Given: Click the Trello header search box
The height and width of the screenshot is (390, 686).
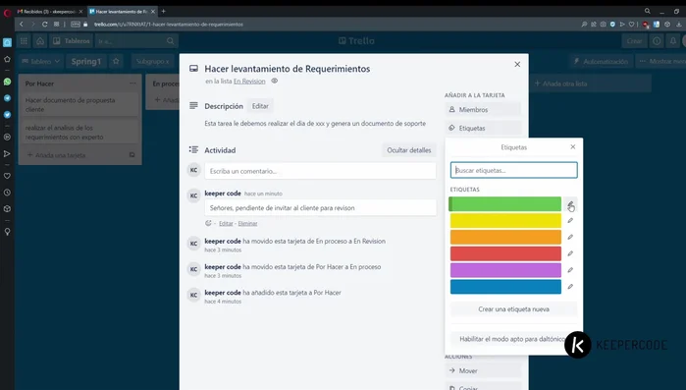Looking at the screenshot, I should tap(136, 41).
